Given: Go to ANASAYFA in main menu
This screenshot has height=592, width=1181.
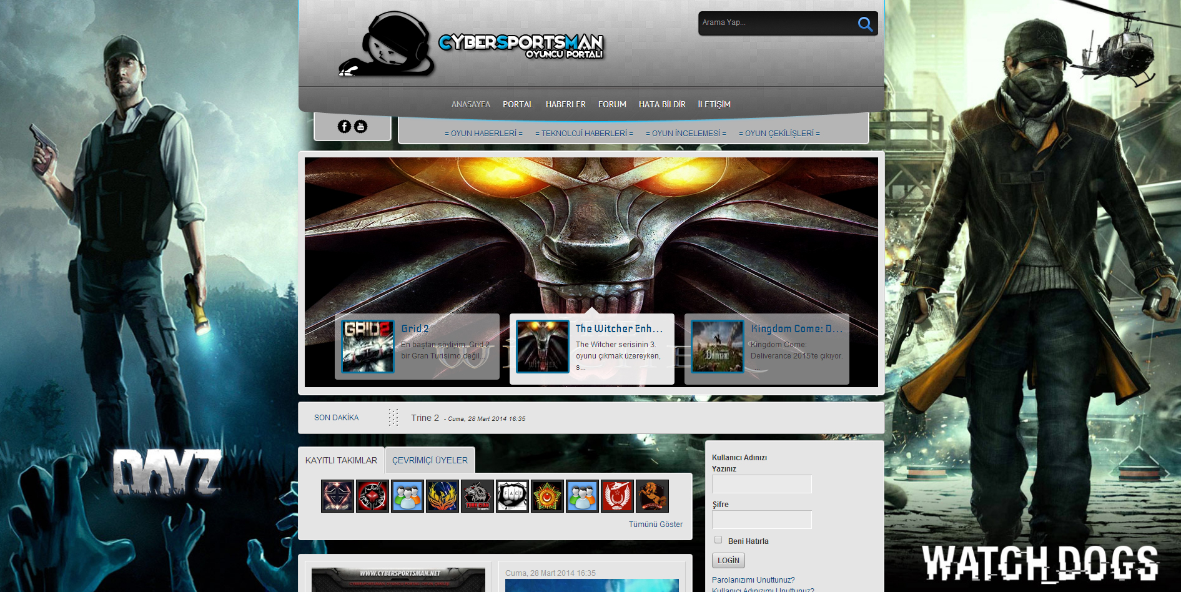Looking at the screenshot, I should coord(471,104).
